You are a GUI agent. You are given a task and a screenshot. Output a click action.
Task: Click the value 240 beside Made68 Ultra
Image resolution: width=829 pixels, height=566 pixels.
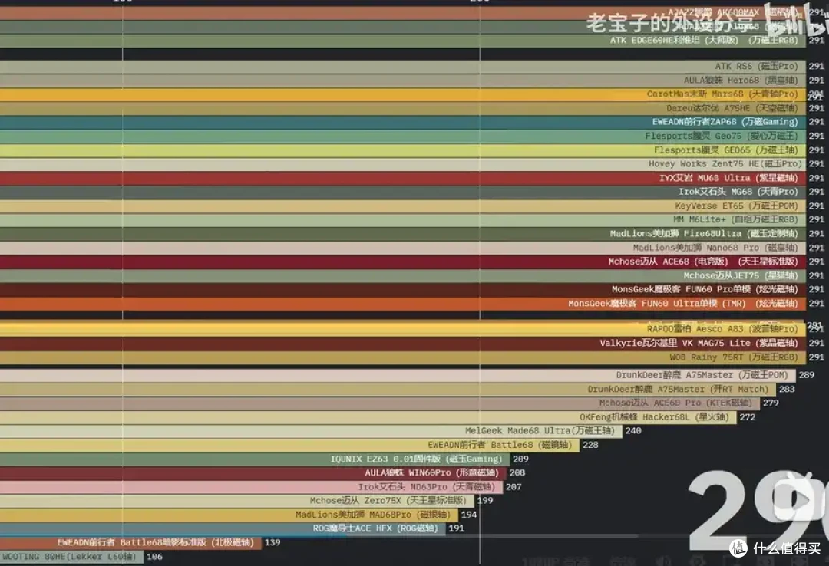(633, 431)
